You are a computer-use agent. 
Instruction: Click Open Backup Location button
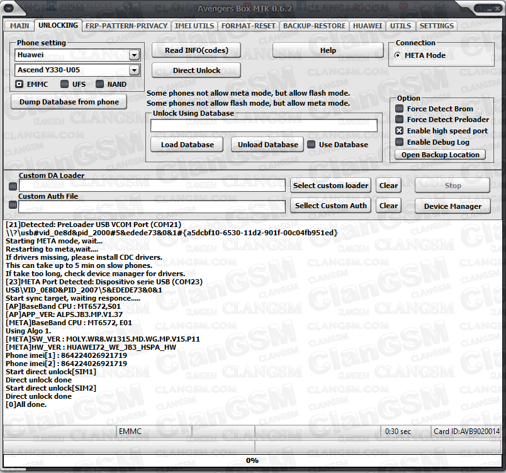[x=440, y=155]
